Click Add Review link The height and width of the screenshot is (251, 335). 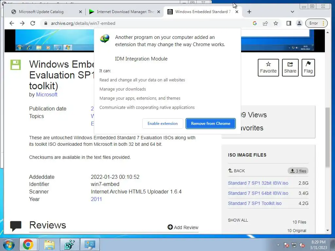pos(183,227)
